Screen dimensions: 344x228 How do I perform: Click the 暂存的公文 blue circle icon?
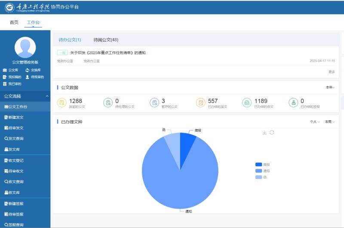coord(154,103)
